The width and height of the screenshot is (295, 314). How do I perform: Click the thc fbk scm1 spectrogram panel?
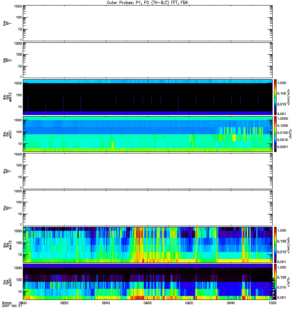pos(147,282)
